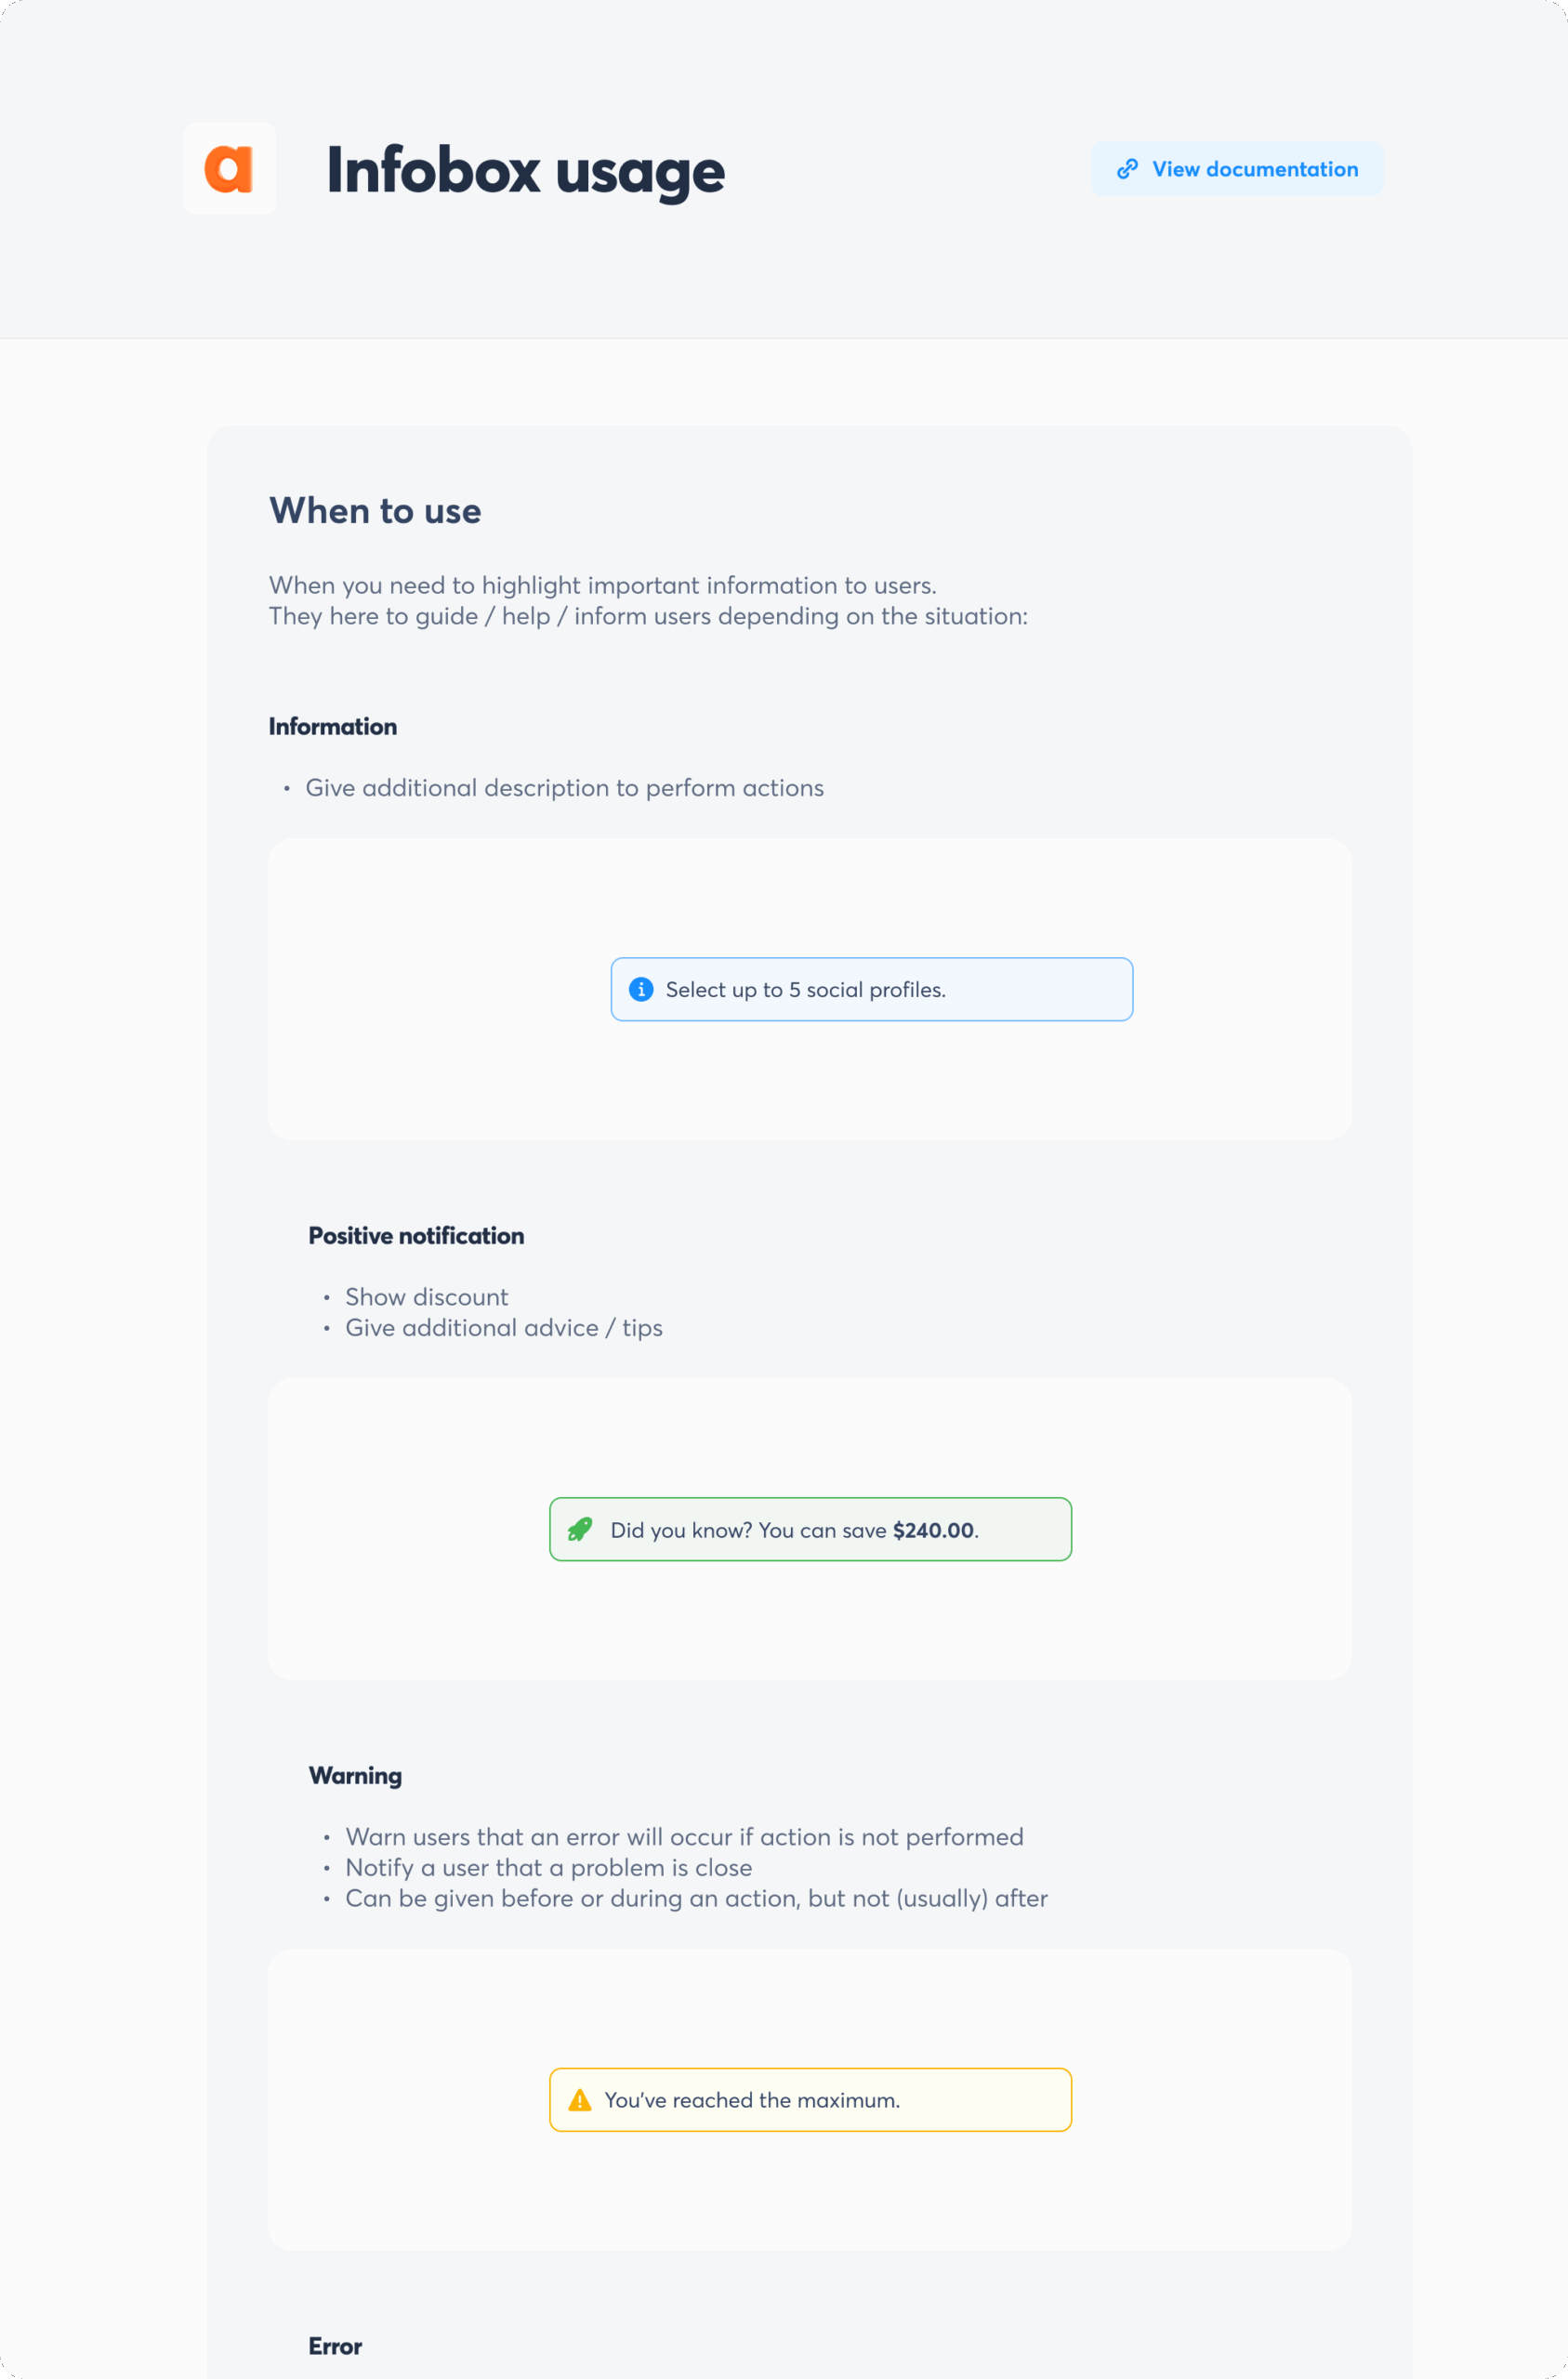
Task: Open the View documentation link
Action: [x=1255, y=168]
